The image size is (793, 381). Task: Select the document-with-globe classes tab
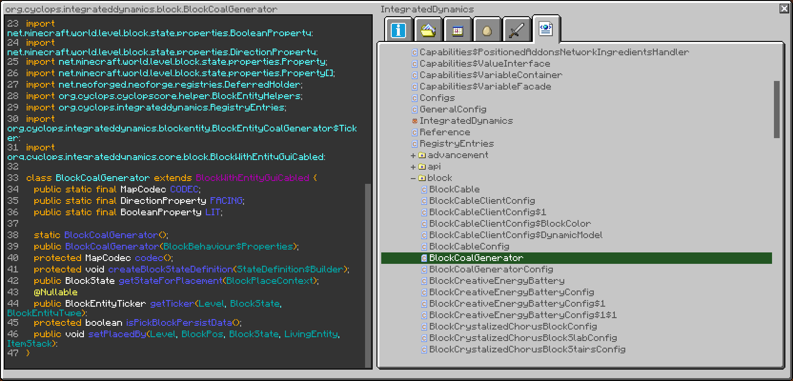[x=546, y=29]
